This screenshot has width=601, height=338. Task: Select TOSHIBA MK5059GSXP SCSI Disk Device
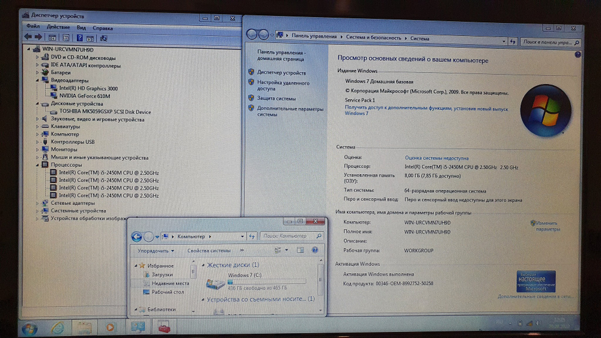point(105,112)
